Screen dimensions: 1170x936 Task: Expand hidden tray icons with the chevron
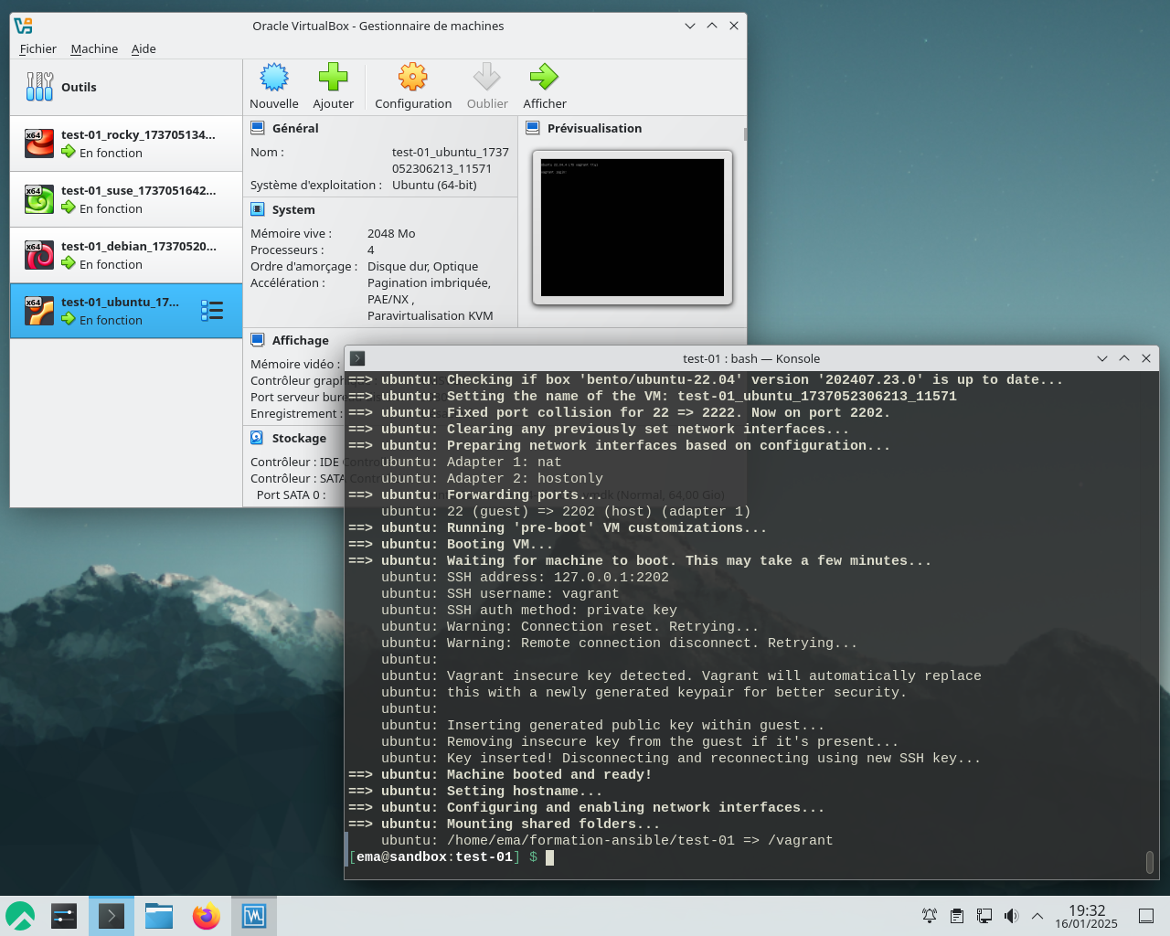pyautogui.click(x=1037, y=915)
